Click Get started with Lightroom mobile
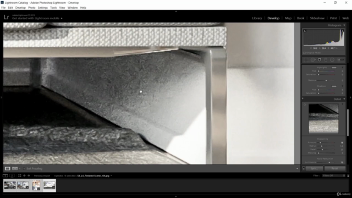 (36, 18)
